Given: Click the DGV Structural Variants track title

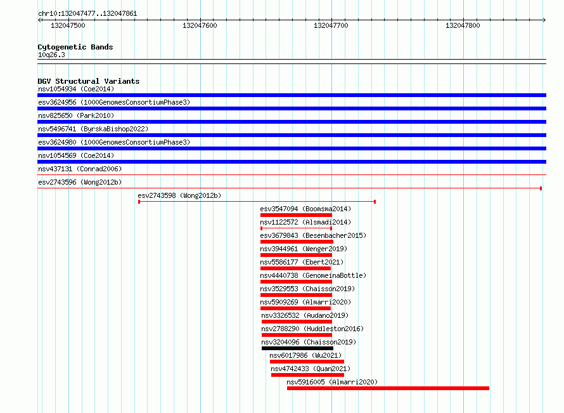Looking at the screenshot, I should (x=89, y=81).
